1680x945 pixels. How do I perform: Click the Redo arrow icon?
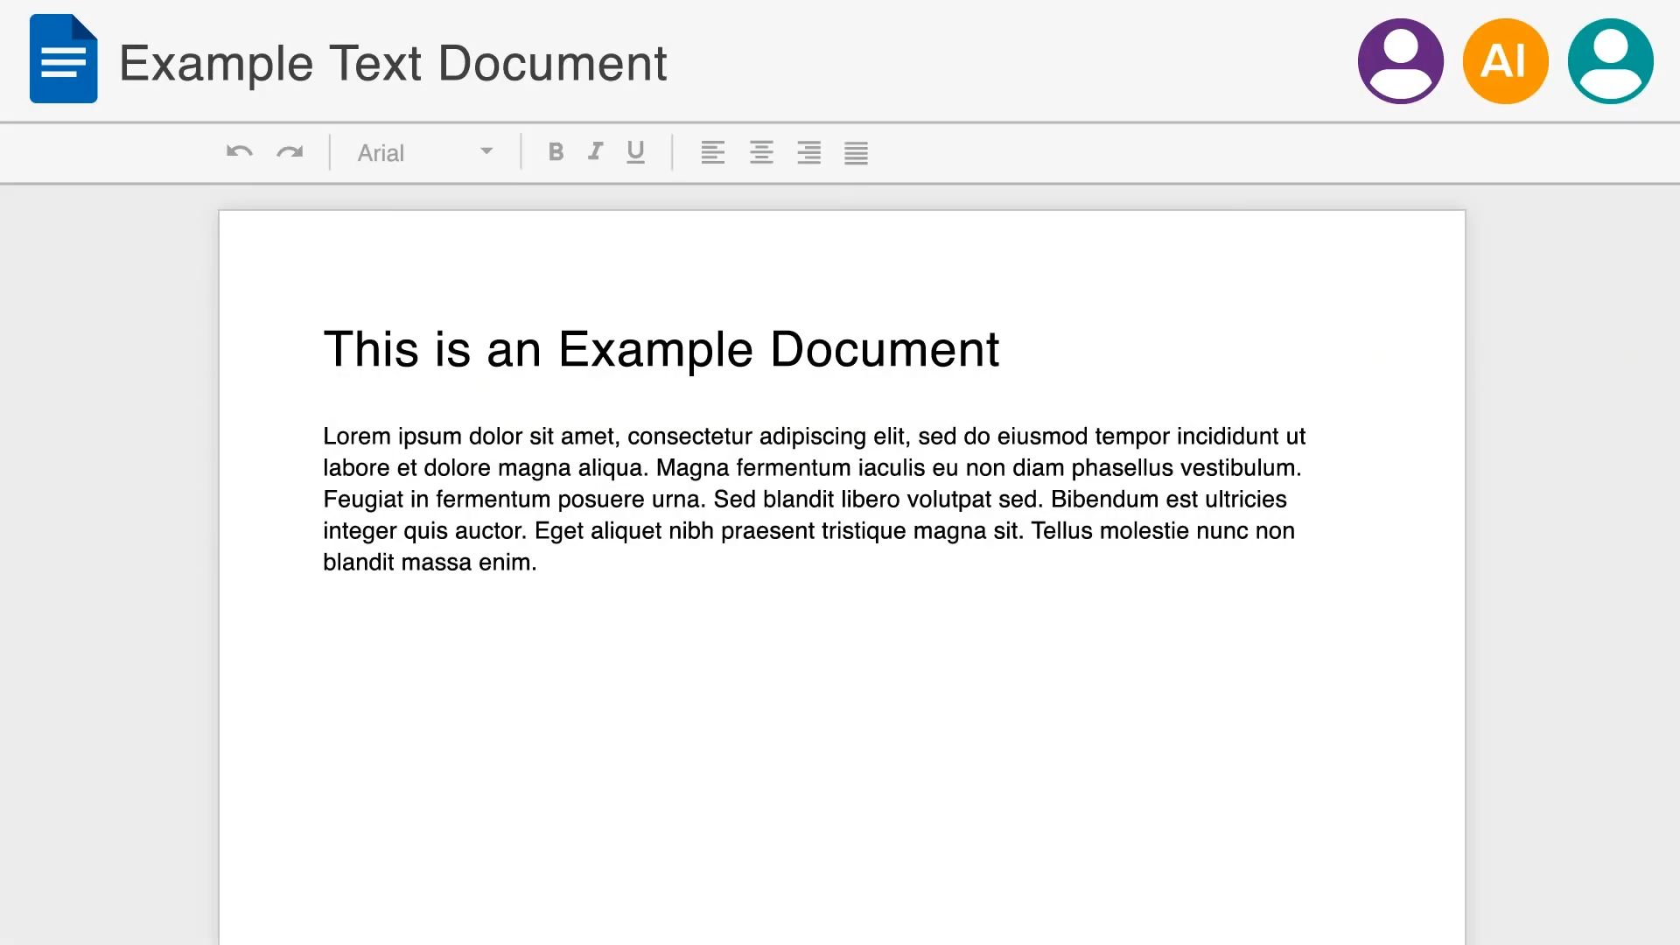[290, 152]
